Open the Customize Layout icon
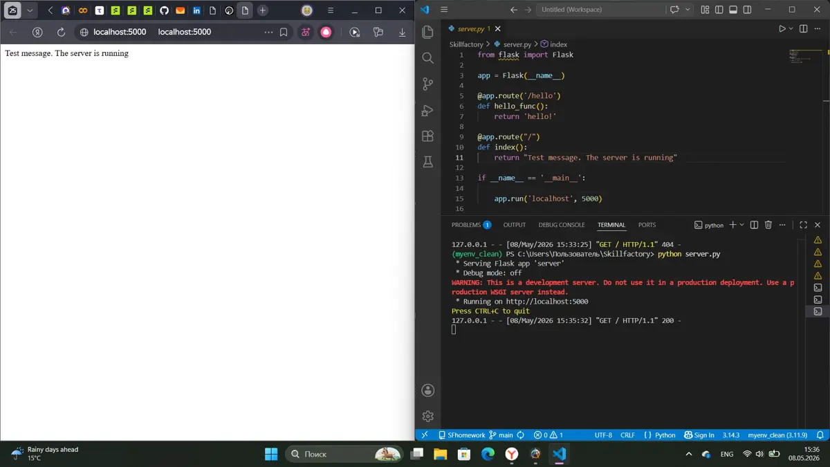 coord(705,10)
